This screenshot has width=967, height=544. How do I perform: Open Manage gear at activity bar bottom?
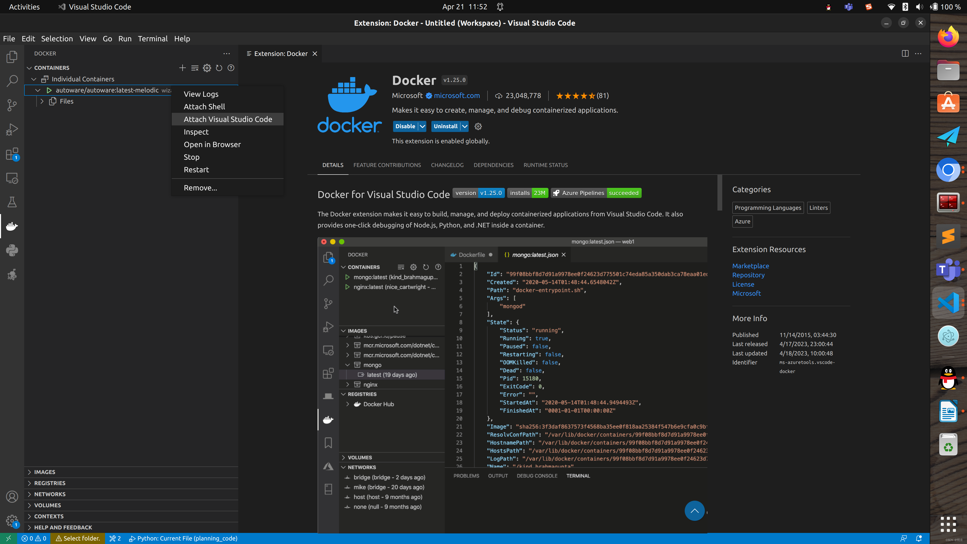pyautogui.click(x=12, y=521)
